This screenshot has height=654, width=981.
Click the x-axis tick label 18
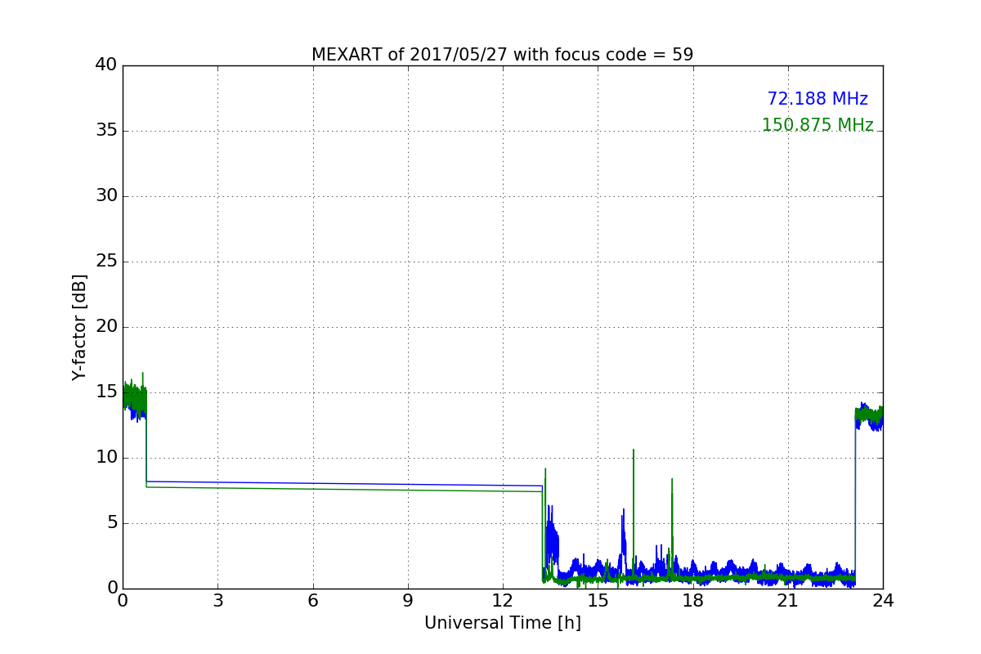pos(692,601)
